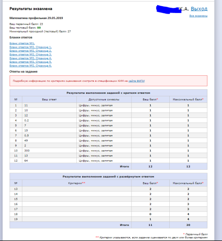Open Бланк ответов №2 Страница 5
Screen dimensions: 222x241
coord(31,62)
